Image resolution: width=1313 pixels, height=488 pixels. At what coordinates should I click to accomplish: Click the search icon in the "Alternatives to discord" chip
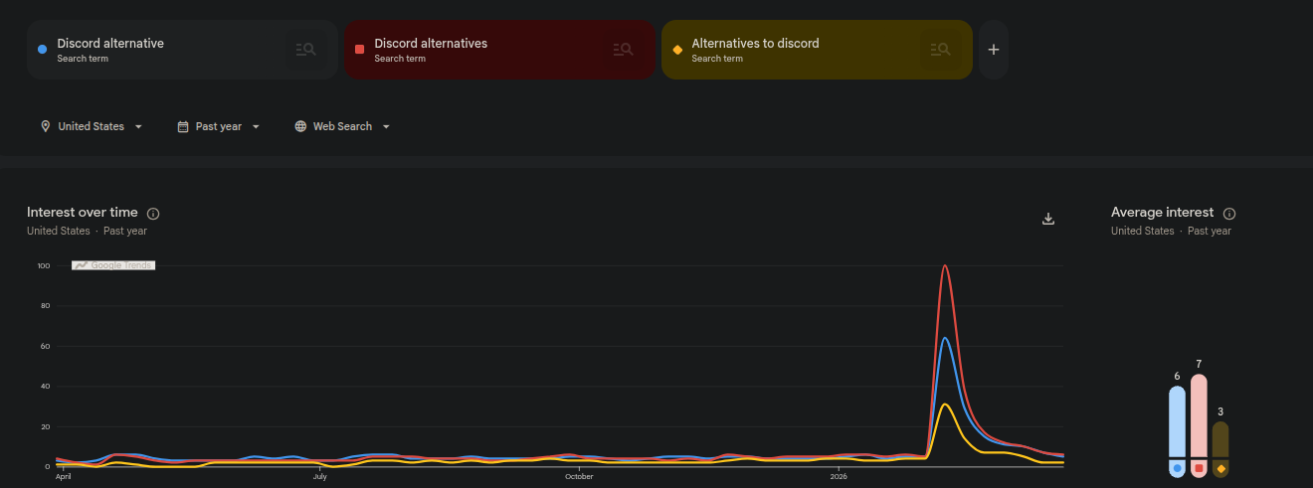(940, 49)
